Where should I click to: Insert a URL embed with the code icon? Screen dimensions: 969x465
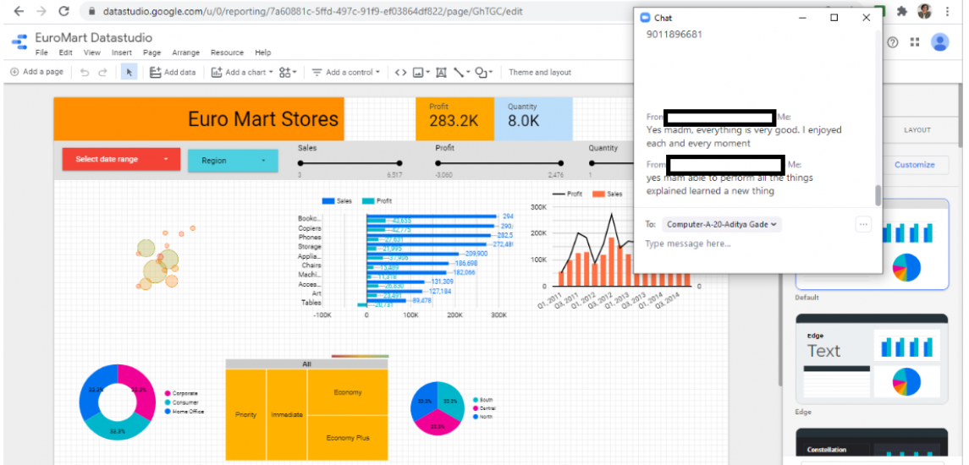pyautogui.click(x=400, y=72)
